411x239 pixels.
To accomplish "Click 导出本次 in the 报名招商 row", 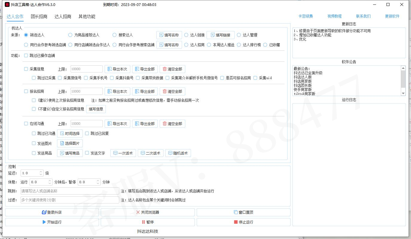I will click(117, 91).
